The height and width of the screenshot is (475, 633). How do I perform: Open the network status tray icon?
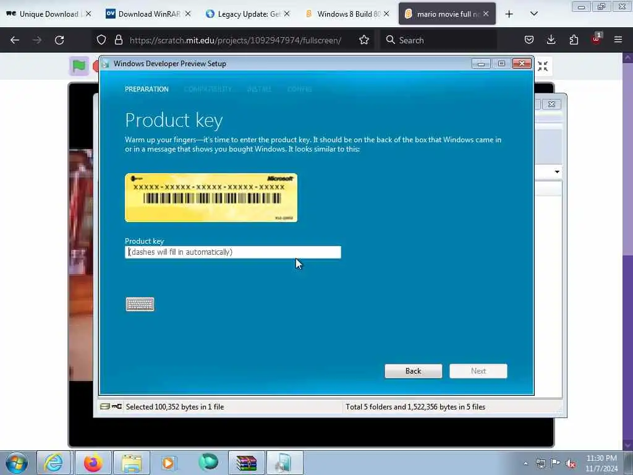[540, 463]
